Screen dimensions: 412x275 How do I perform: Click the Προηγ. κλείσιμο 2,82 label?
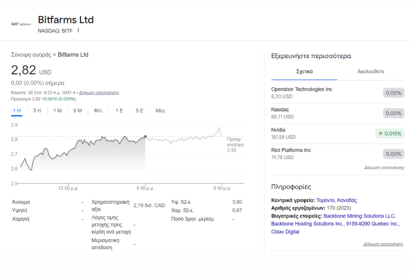pos(235,145)
